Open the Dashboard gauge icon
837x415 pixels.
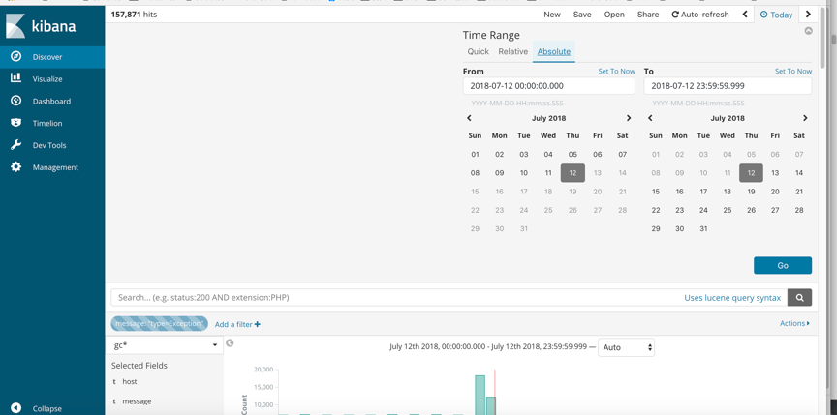point(16,101)
